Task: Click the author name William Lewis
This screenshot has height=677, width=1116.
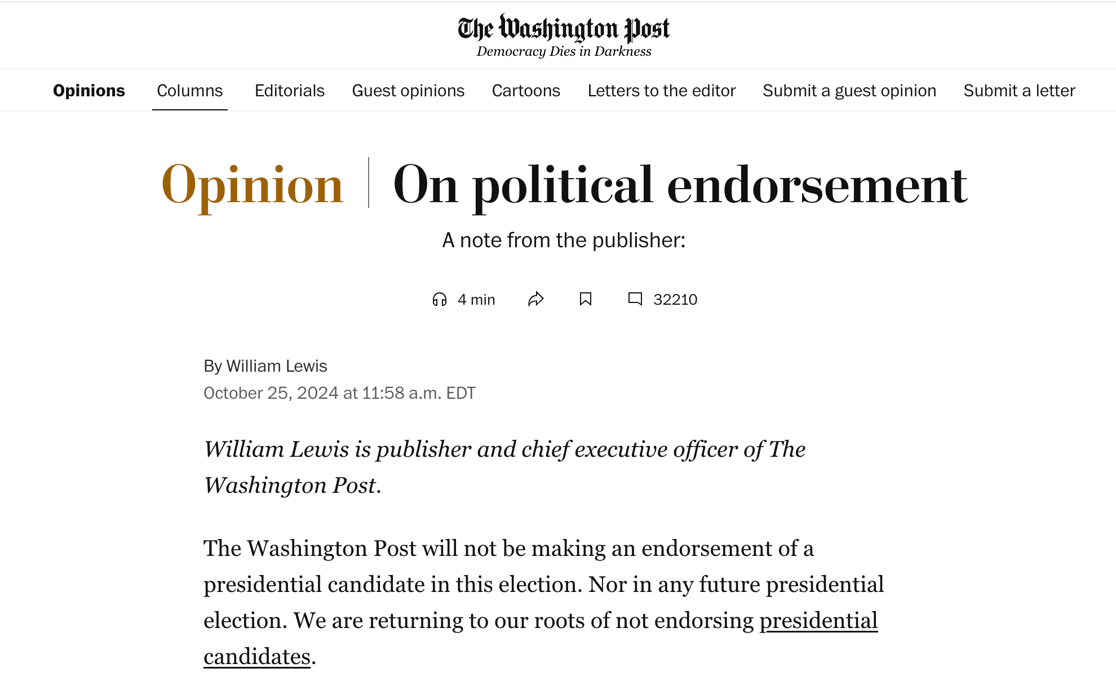Action: (x=276, y=366)
